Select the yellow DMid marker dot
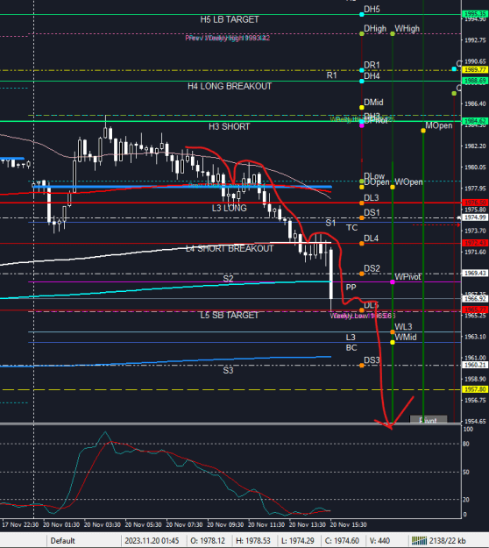The width and height of the screenshot is (489, 548). [362, 107]
